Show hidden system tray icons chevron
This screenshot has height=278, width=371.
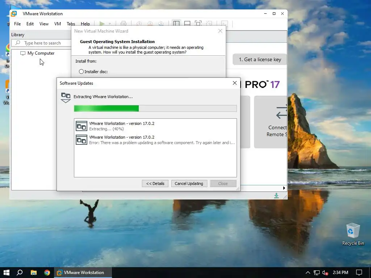(x=308, y=273)
